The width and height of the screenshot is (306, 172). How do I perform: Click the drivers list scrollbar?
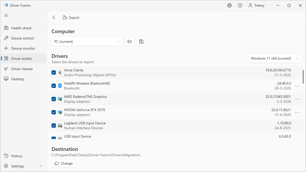[303, 76]
